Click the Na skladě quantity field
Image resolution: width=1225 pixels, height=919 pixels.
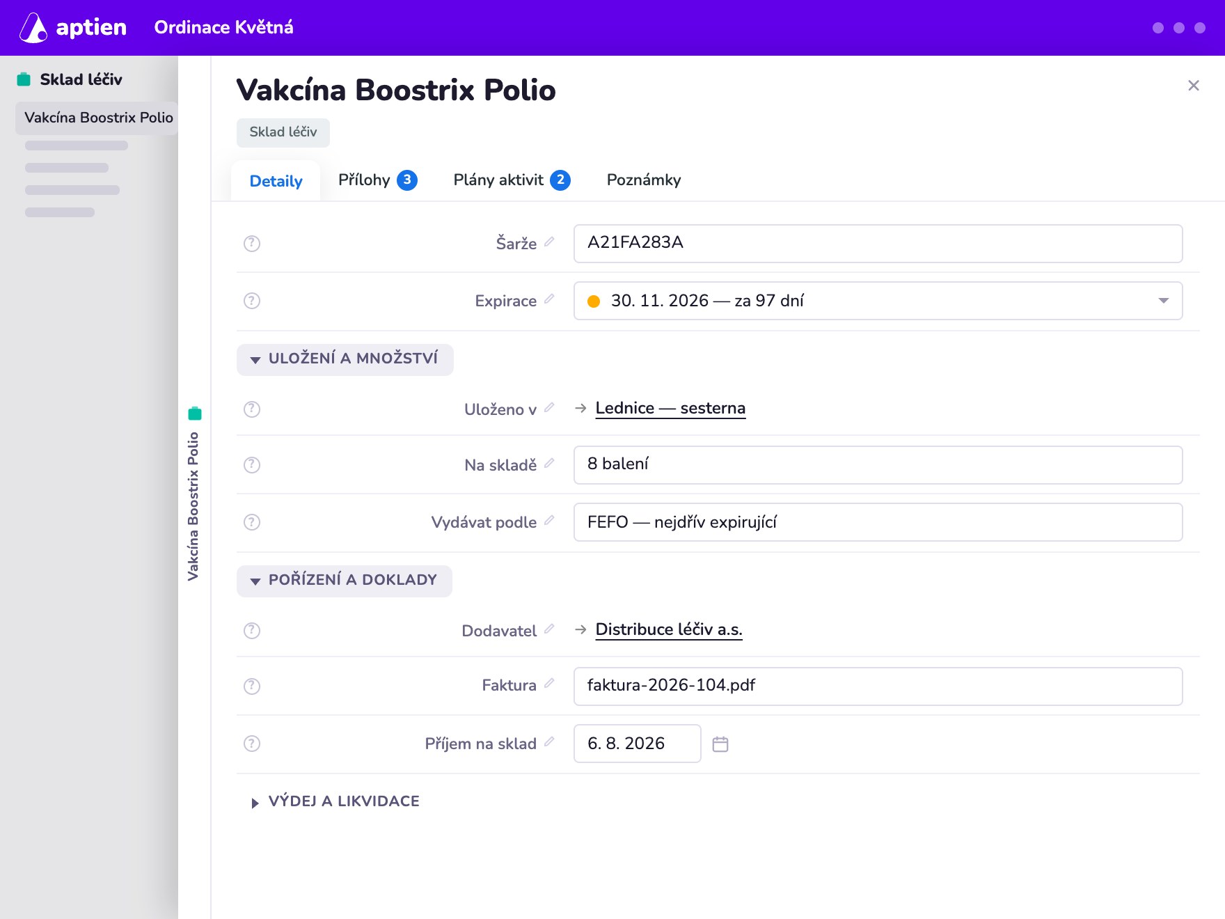coord(878,465)
